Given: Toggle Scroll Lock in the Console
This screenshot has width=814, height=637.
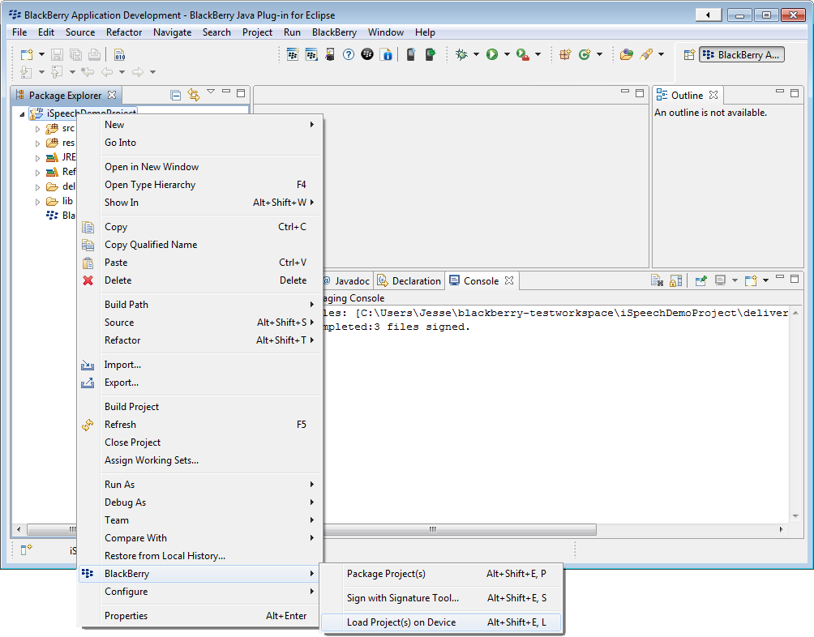Looking at the screenshot, I should click(x=675, y=281).
